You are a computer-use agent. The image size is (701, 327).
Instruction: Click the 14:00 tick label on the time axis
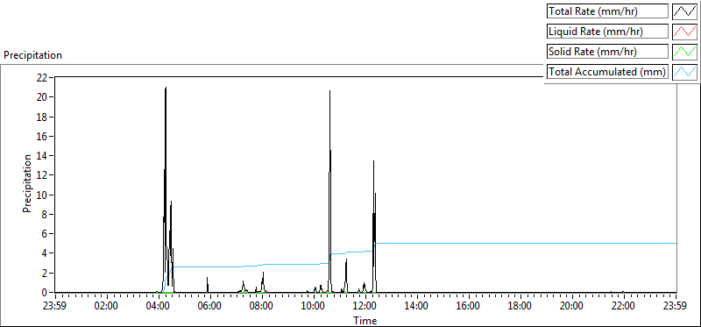pos(417,307)
